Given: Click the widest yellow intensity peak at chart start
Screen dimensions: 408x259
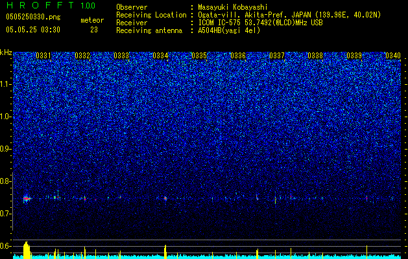Looking at the screenshot, I should (27, 250).
